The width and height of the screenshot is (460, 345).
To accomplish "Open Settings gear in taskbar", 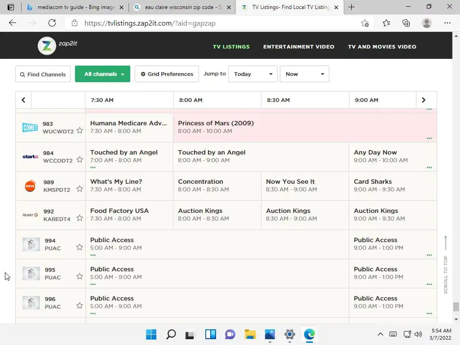I will click(x=290, y=334).
